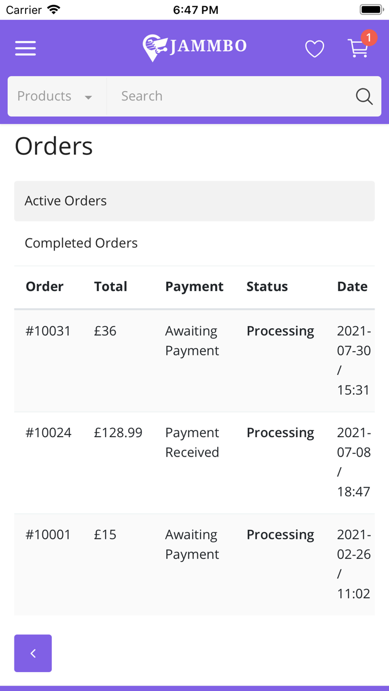Sort by the Total column header
The width and height of the screenshot is (389, 691).
pos(111,287)
